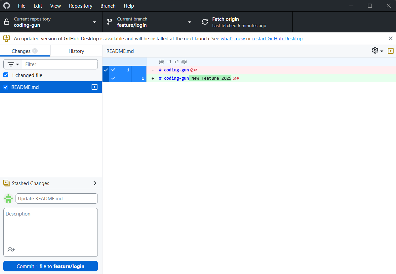Open the Branch menu
The height and width of the screenshot is (274, 396).
(x=108, y=6)
